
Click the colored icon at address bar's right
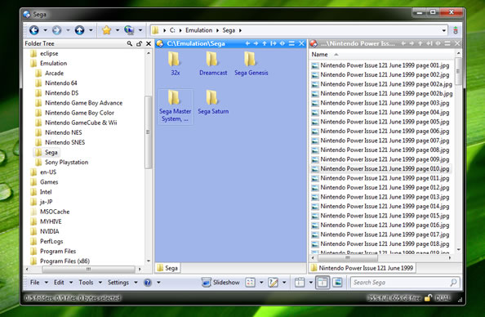click(x=456, y=30)
